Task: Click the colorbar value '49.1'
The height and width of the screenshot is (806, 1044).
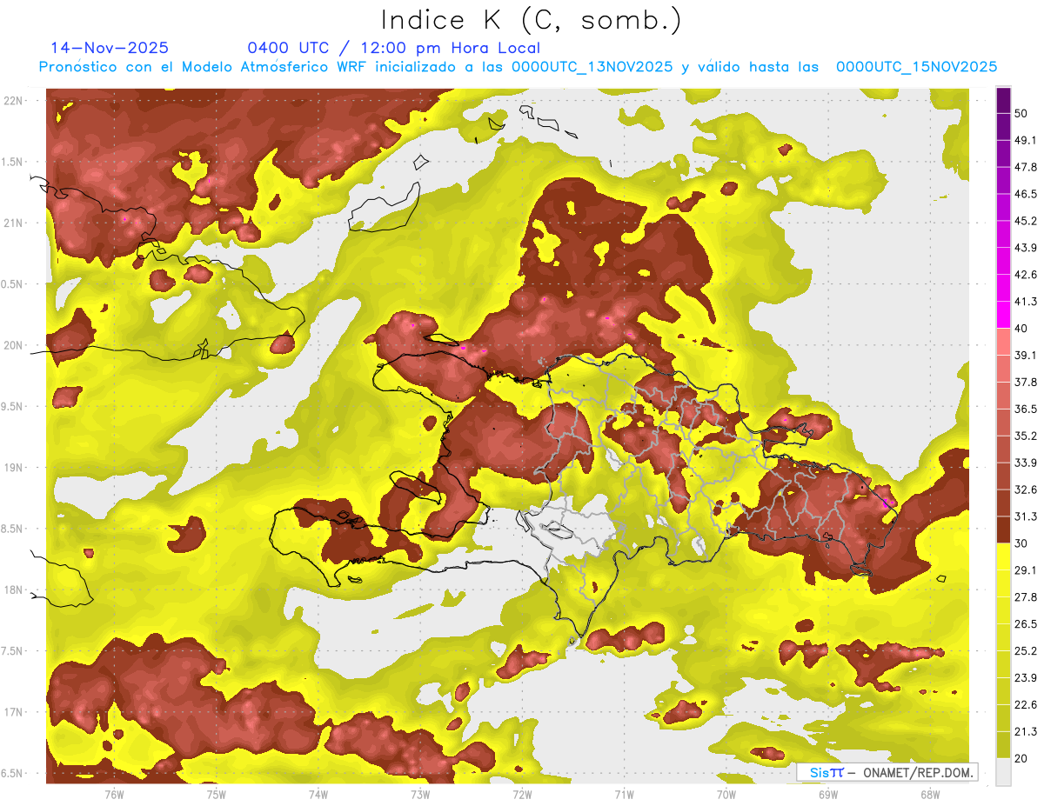Action: (1026, 140)
